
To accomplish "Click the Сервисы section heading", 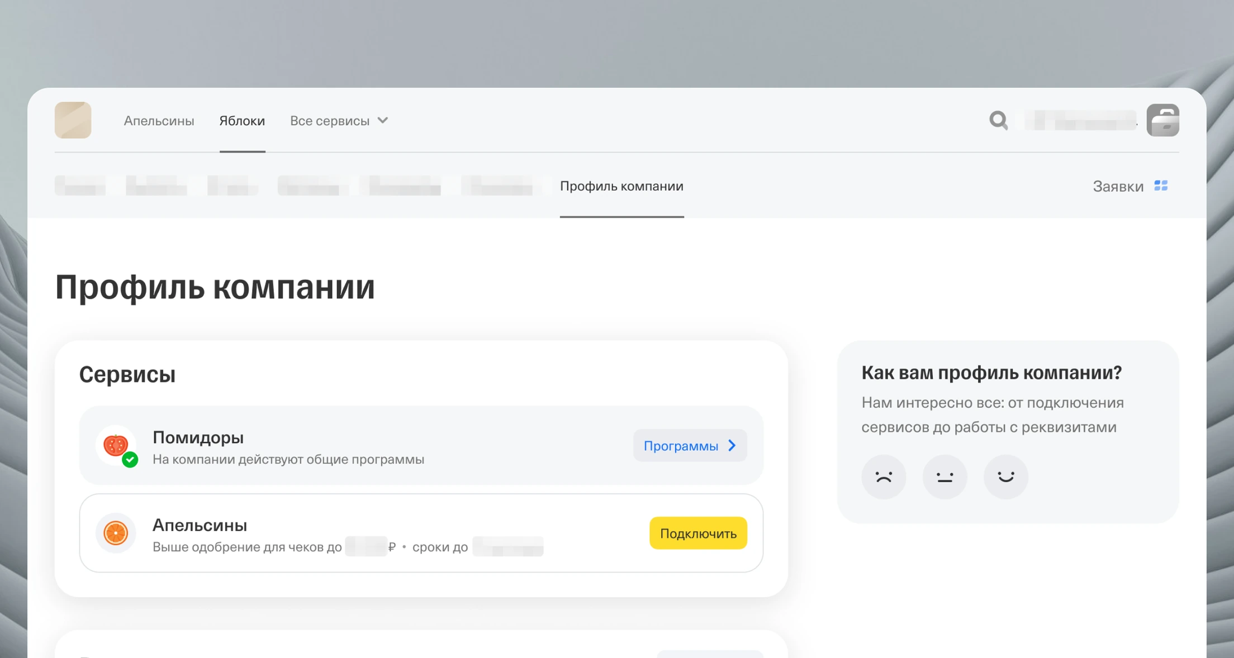I will pos(127,374).
